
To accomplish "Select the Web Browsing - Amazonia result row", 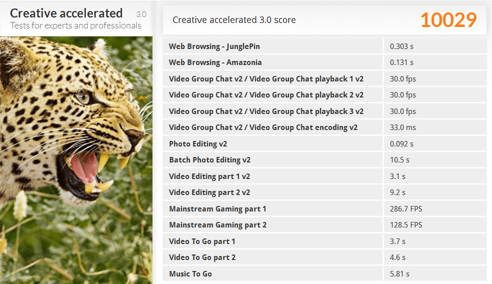I will (324, 62).
